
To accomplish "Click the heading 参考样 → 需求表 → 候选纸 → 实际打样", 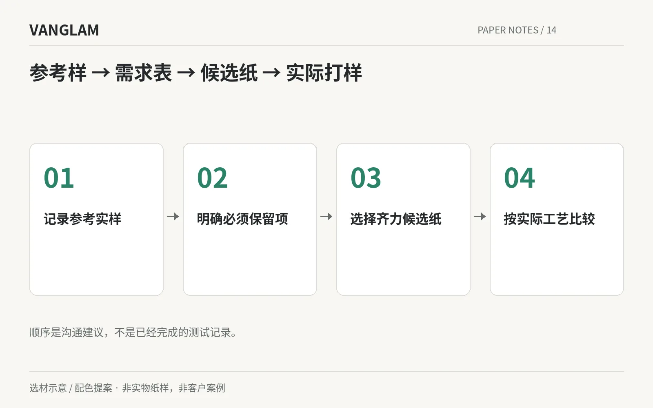I will (x=195, y=73).
